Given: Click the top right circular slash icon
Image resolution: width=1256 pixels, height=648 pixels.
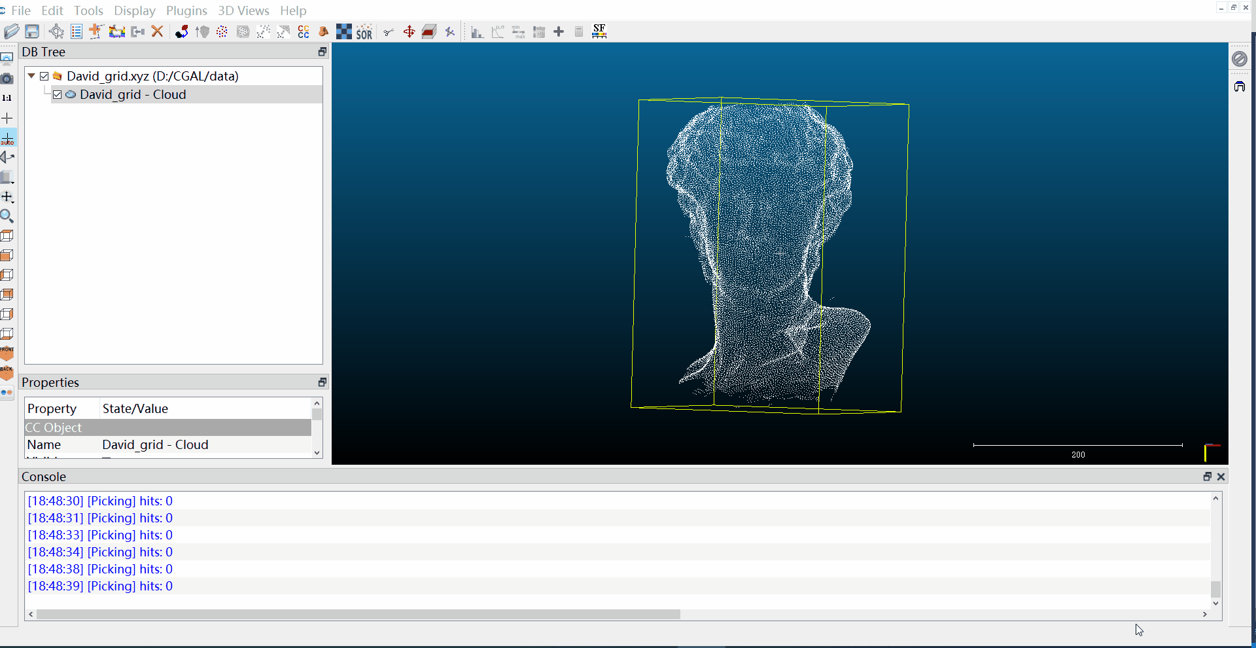Looking at the screenshot, I should 1240,59.
